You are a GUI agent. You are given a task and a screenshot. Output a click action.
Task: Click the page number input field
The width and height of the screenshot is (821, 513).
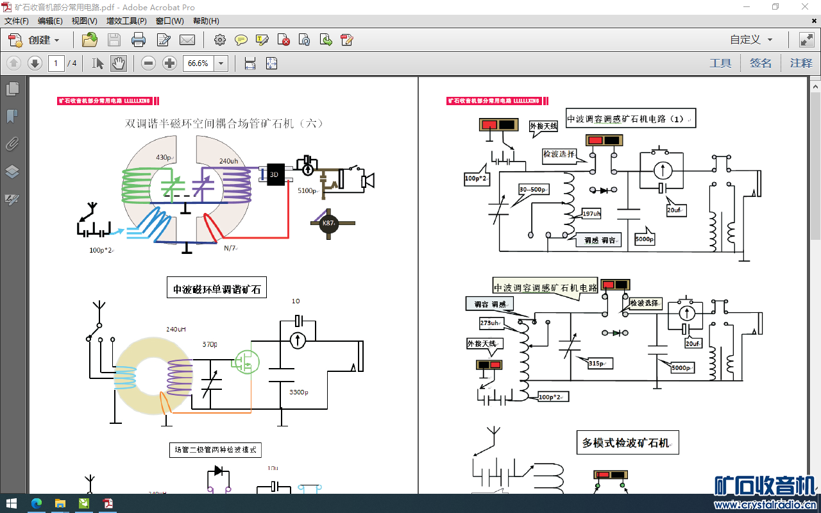(x=56, y=63)
